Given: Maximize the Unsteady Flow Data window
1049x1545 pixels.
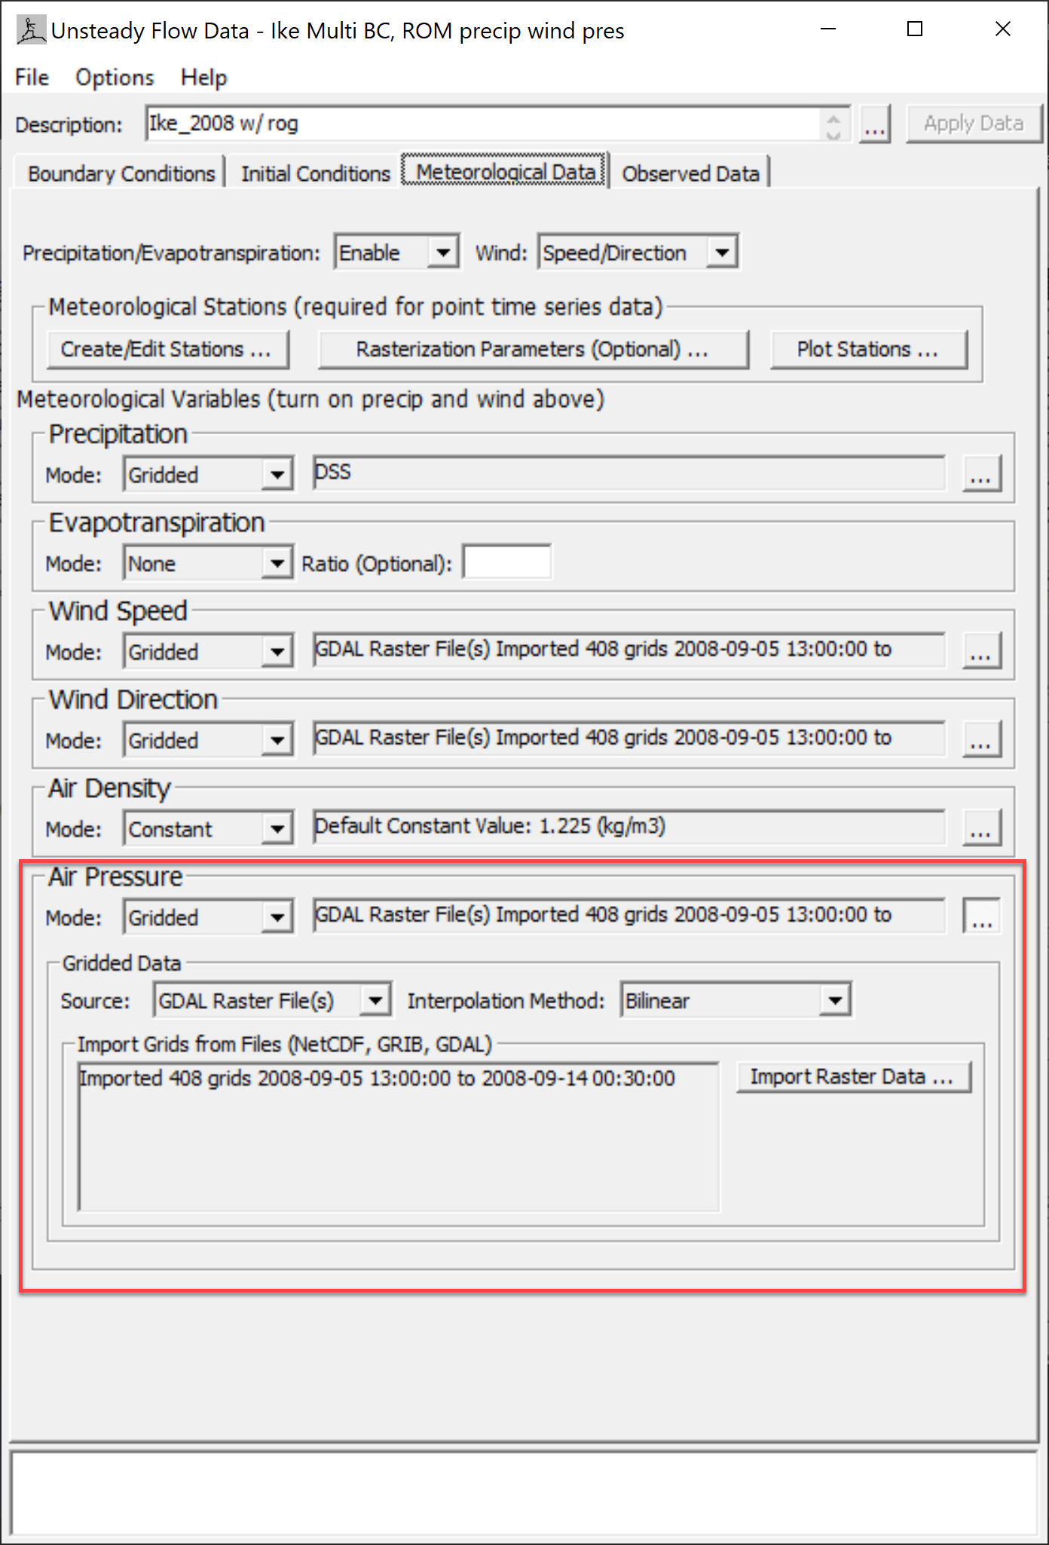Looking at the screenshot, I should 915,29.
